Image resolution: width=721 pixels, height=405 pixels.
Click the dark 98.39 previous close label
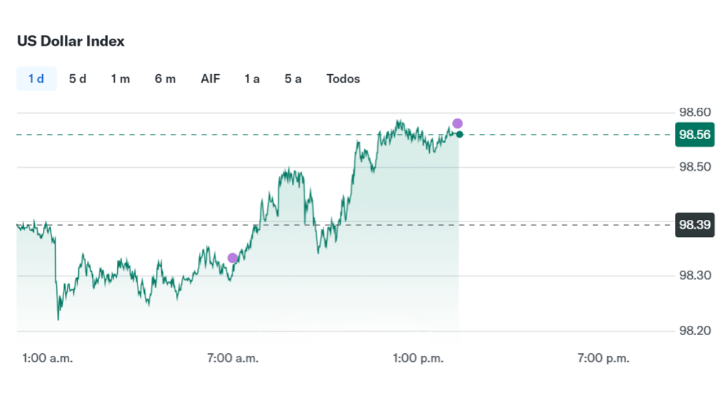coord(695,225)
